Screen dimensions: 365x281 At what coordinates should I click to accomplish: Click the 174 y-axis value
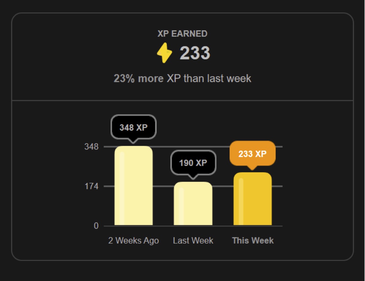pos(91,186)
